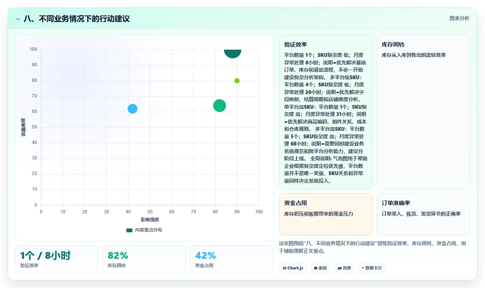Select the small lime green bubble

coord(237,81)
